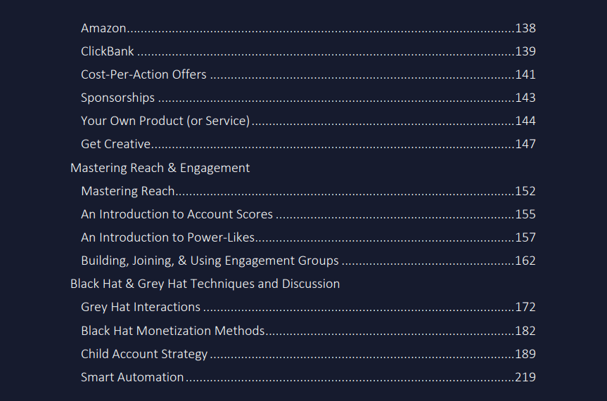Screen dimensions: 607x401
Task: Click page number 189
Action: click(x=525, y=354)
